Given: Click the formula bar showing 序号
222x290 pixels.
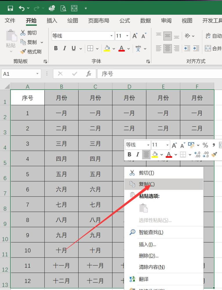Looking at the screenshot, I should point(160,74).
